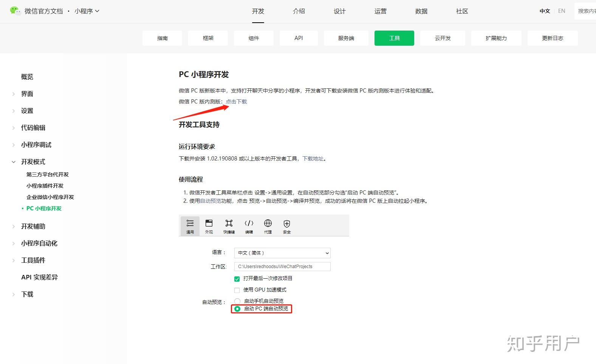
Task: Open the 设计 top navigation tab
Action: coord(340,11)
